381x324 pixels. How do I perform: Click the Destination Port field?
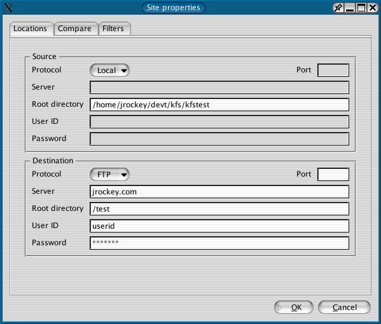point(333,174)
